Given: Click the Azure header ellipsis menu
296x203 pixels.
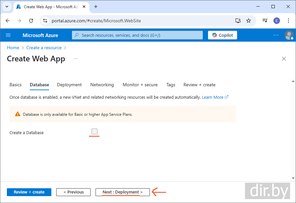Looking at the screenshot, I should click(276, 35).
